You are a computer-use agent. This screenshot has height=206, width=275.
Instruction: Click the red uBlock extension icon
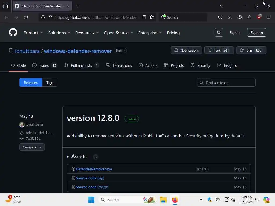pyautogui.click(x=259, y=17)
